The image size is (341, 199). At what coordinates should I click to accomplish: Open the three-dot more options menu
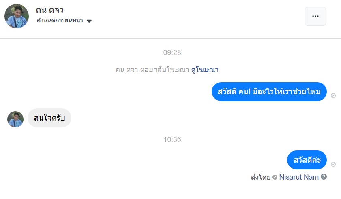point(315,16)
